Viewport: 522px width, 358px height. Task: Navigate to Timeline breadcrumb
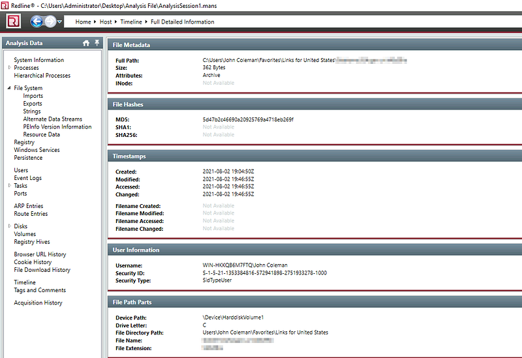point(131,22)
